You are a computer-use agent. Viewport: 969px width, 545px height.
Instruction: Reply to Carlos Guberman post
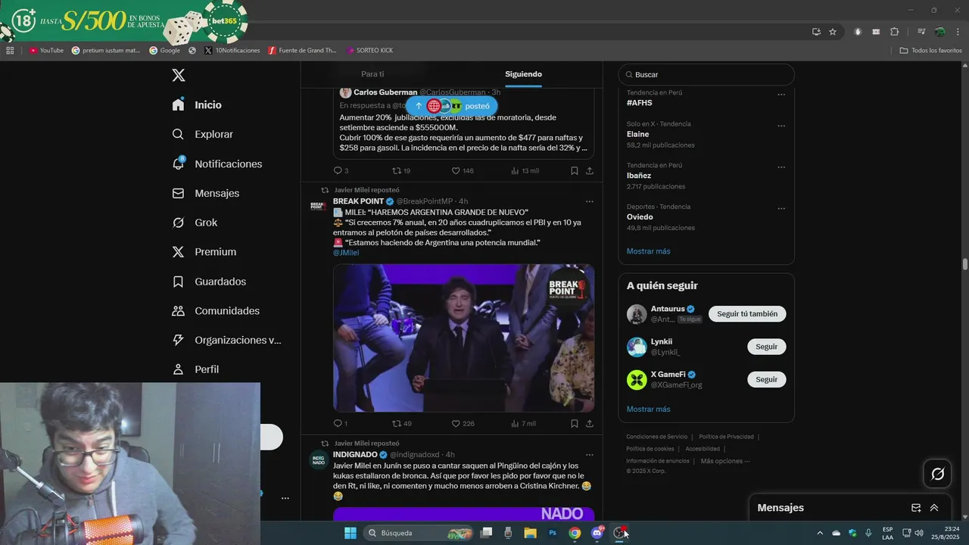[341, 171]
